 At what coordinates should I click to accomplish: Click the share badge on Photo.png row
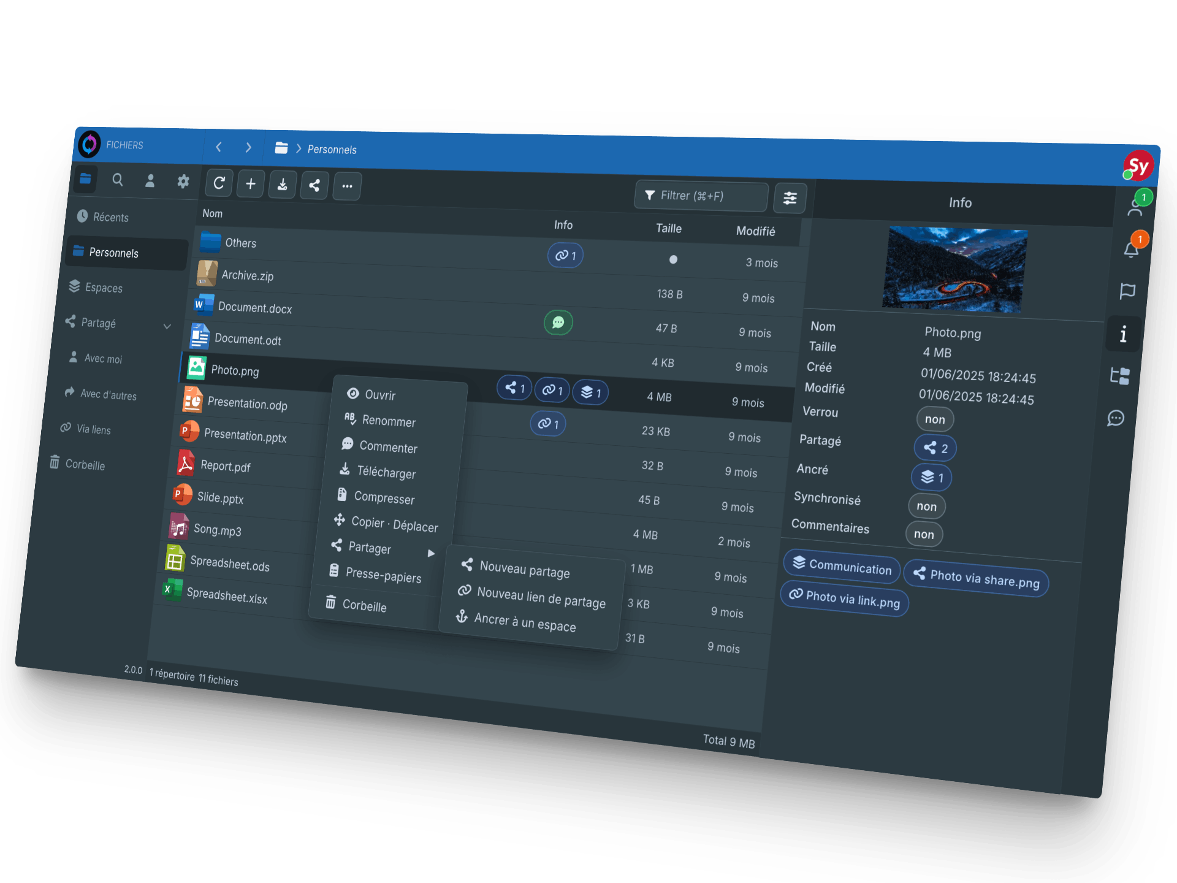coord(514,388)
